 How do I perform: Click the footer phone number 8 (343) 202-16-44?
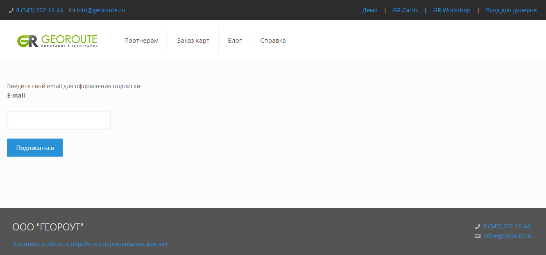point(506,226)
